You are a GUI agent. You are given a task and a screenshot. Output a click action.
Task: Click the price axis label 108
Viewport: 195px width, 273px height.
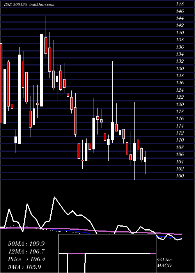[x=180, y=147]
